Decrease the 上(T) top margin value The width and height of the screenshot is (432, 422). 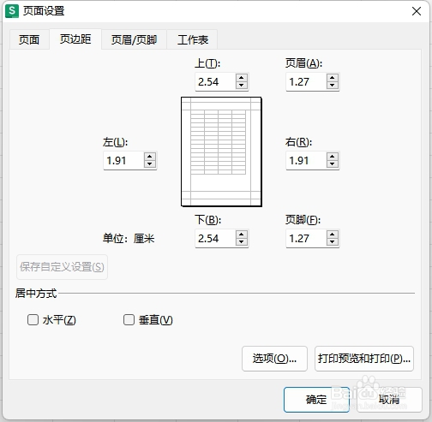pos(242,86)
